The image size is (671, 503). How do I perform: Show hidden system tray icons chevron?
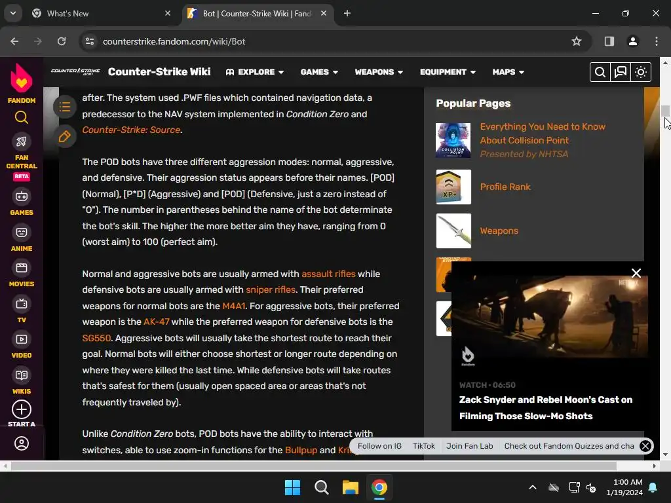[x=532, y=487]
